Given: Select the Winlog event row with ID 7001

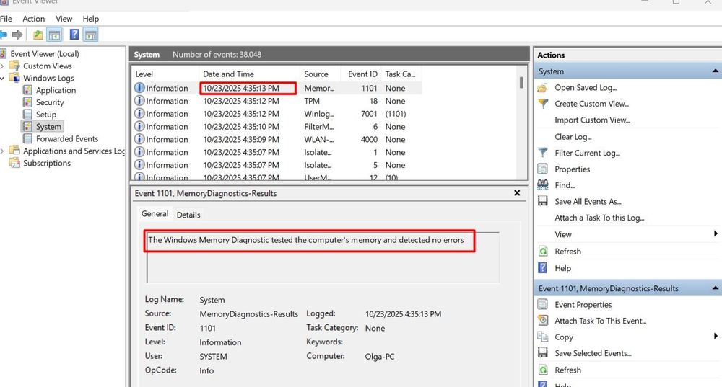Looking at the screenshot, I should point(277,114).
